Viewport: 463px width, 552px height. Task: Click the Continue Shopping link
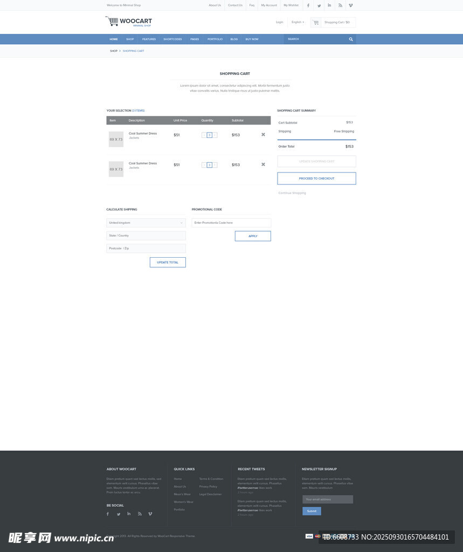coord(292,193)
